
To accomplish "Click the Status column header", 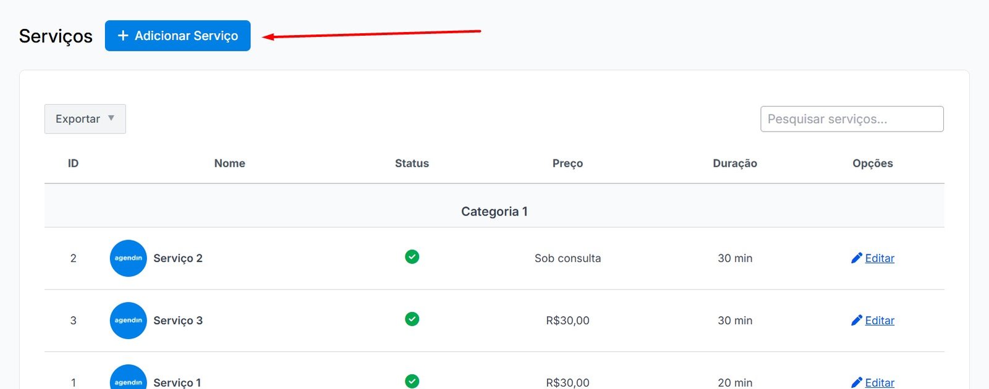I will pyautogui.click(x=412, y=164).
